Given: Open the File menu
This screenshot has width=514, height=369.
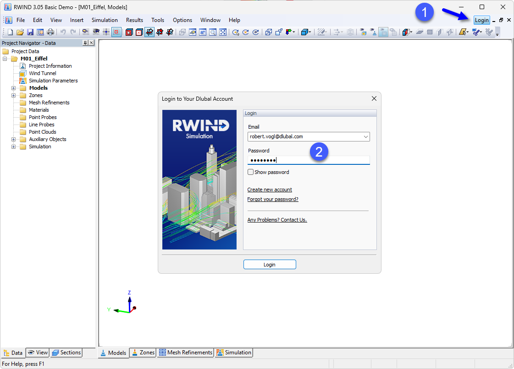Looking at the screenshot, I should point(21,20).
